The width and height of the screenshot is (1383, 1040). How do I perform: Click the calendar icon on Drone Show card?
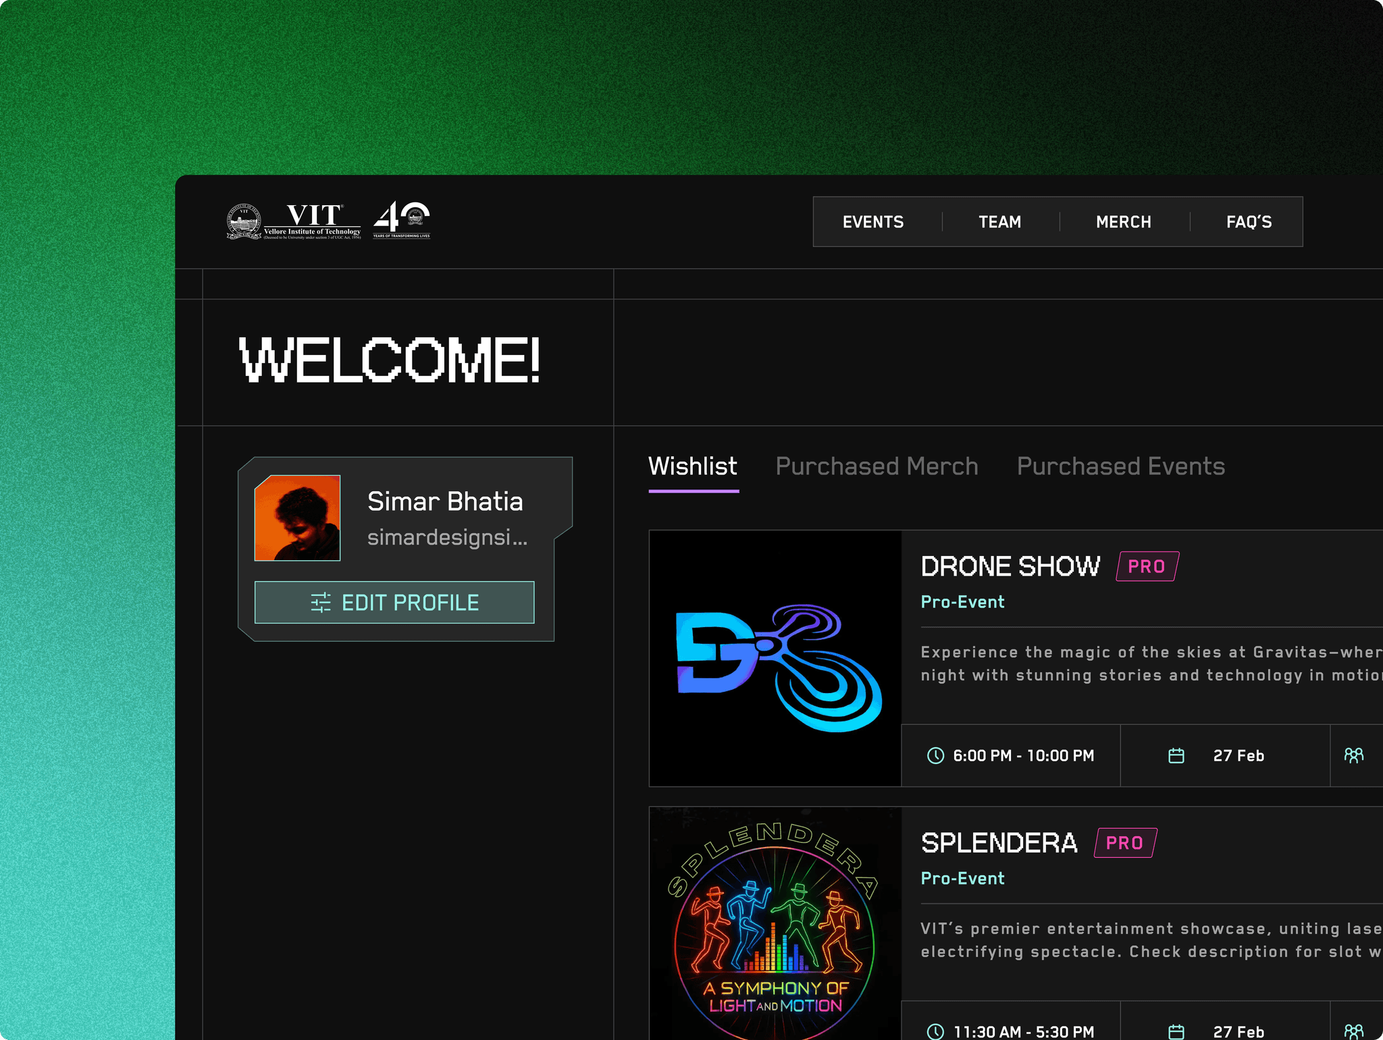click(1176, 755)
